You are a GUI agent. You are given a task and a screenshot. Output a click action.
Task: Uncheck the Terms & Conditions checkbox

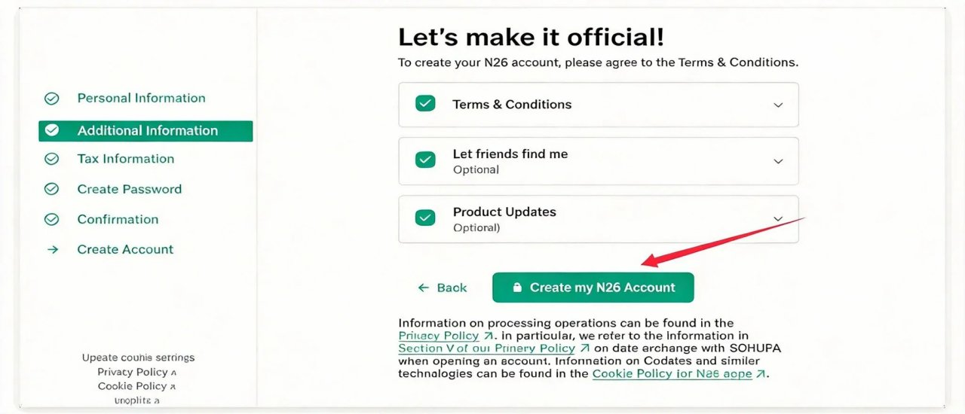pos(425,104)
